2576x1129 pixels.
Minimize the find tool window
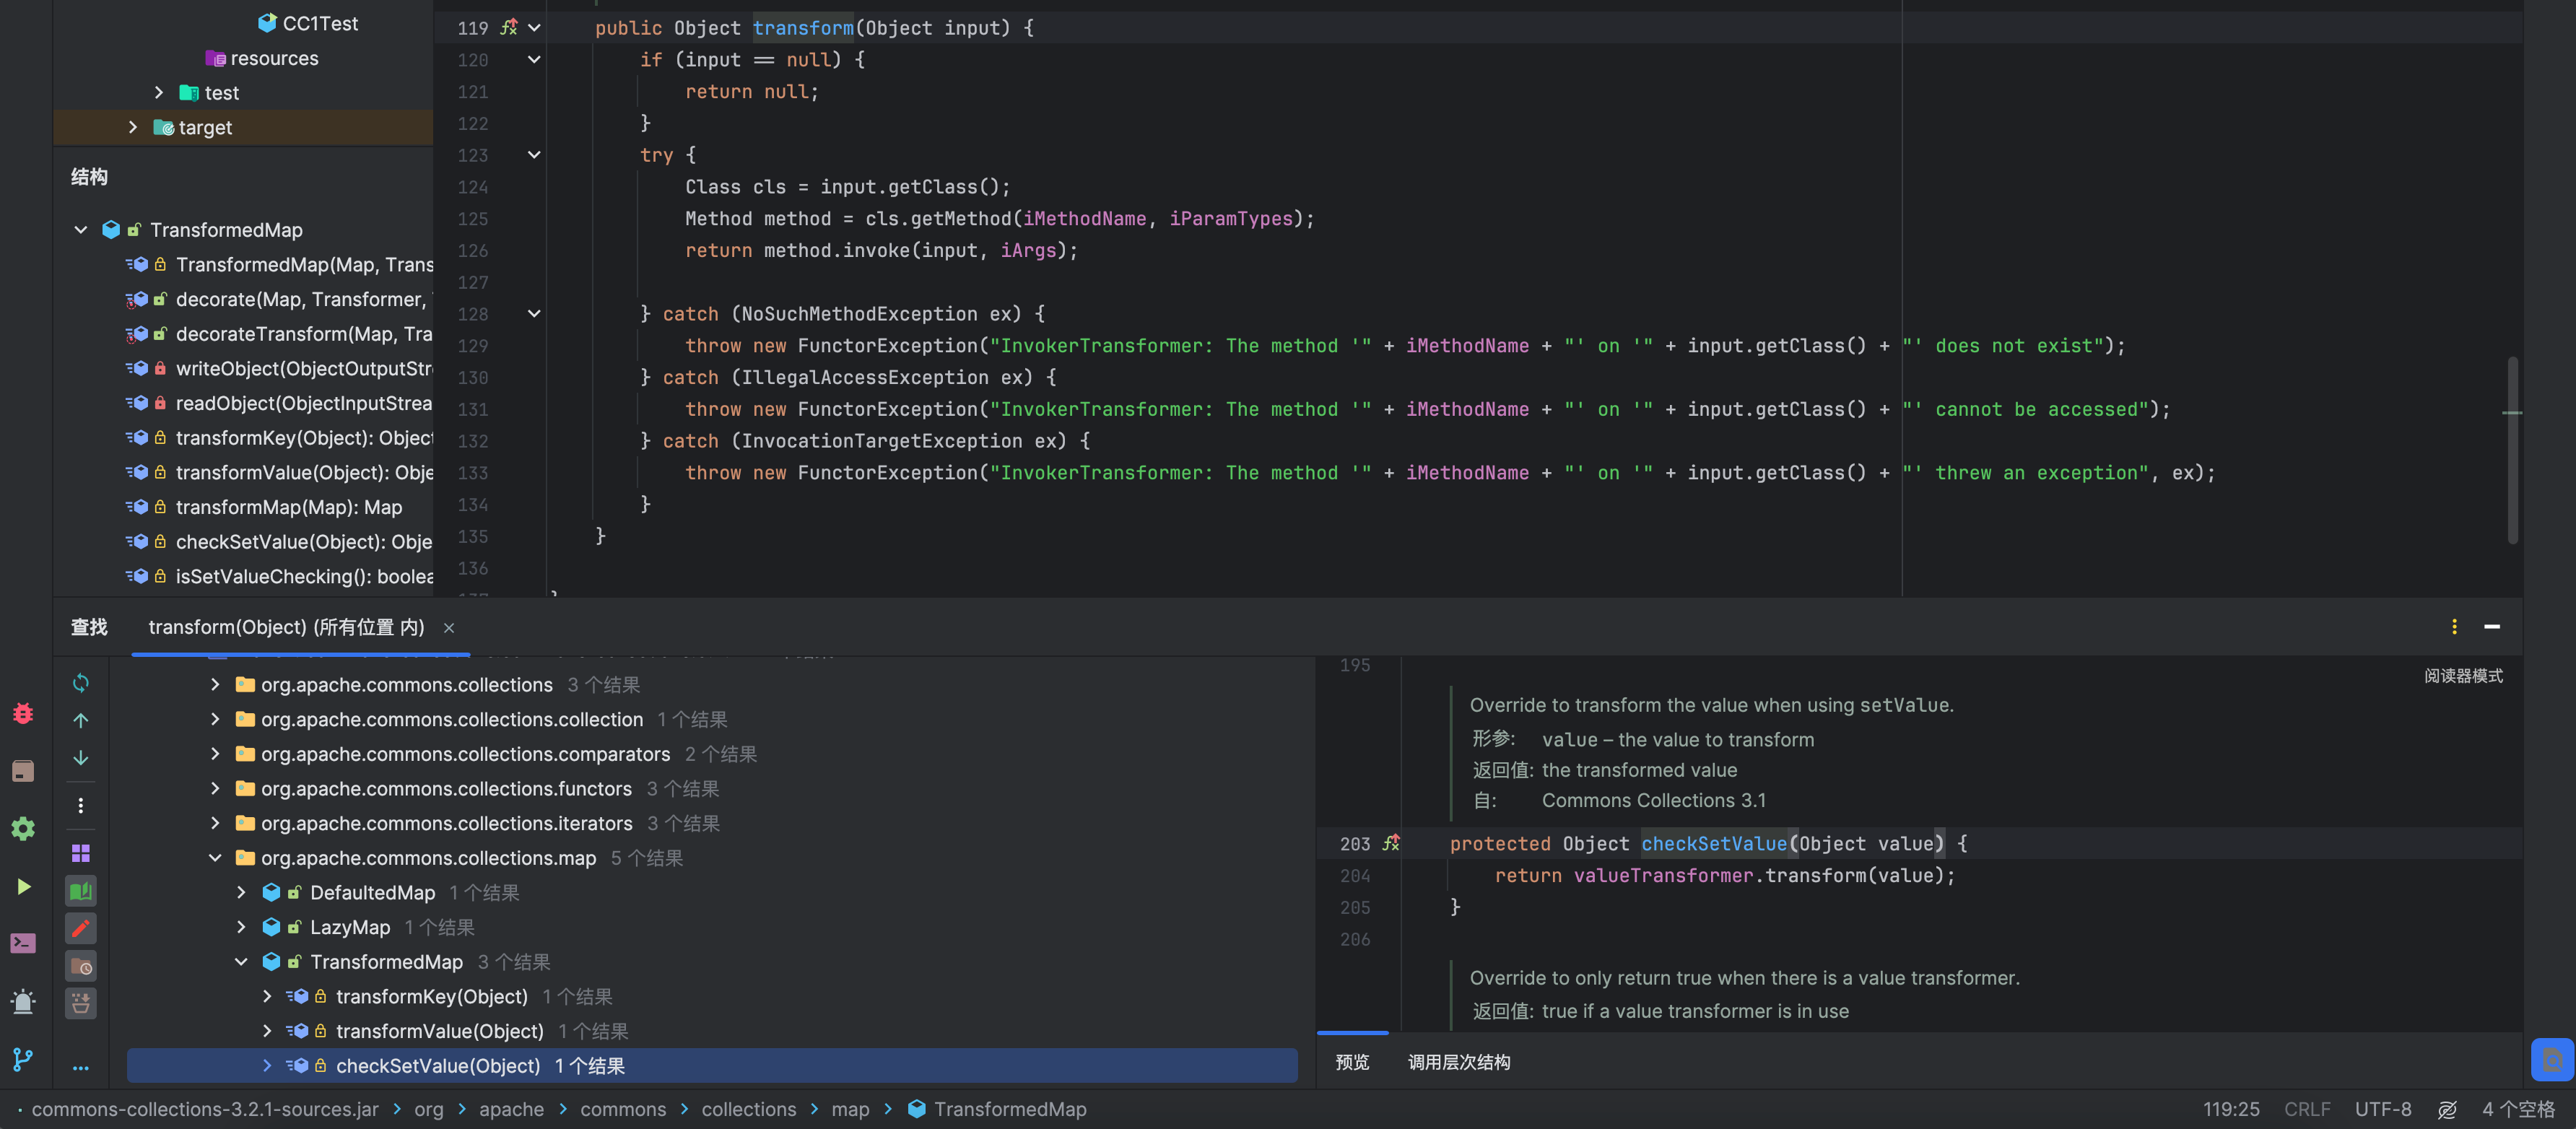pos(2492,627)
